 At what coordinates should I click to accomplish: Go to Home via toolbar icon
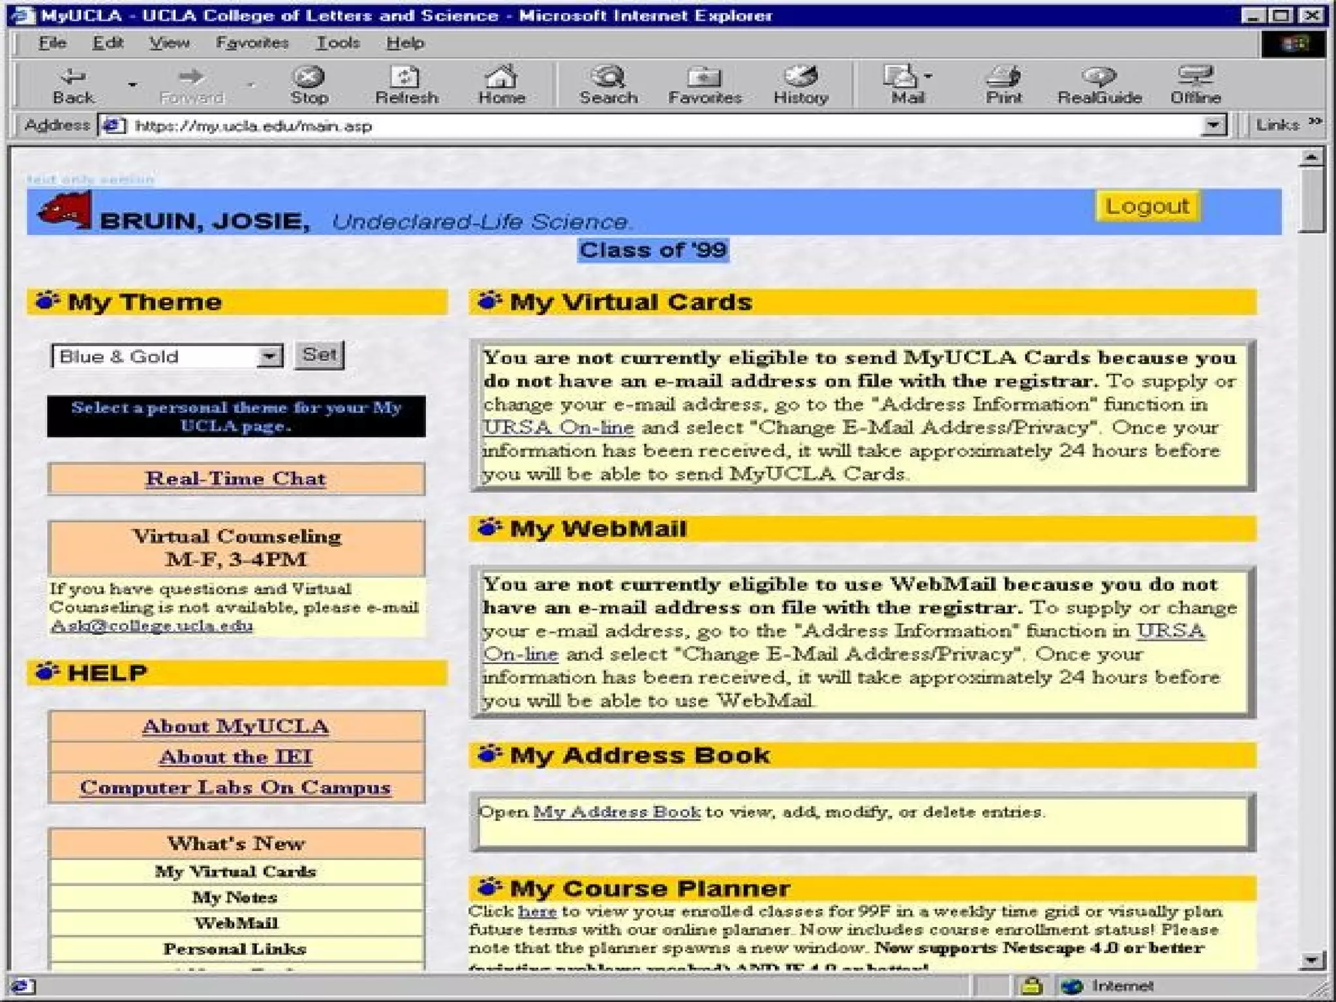click(x=501, y=85)
